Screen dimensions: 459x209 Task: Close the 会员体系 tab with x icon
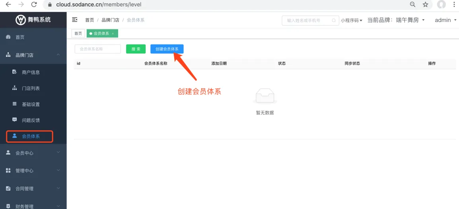(113, 34)
